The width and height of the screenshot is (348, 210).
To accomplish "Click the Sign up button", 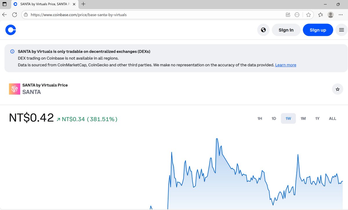I will 318,30.
